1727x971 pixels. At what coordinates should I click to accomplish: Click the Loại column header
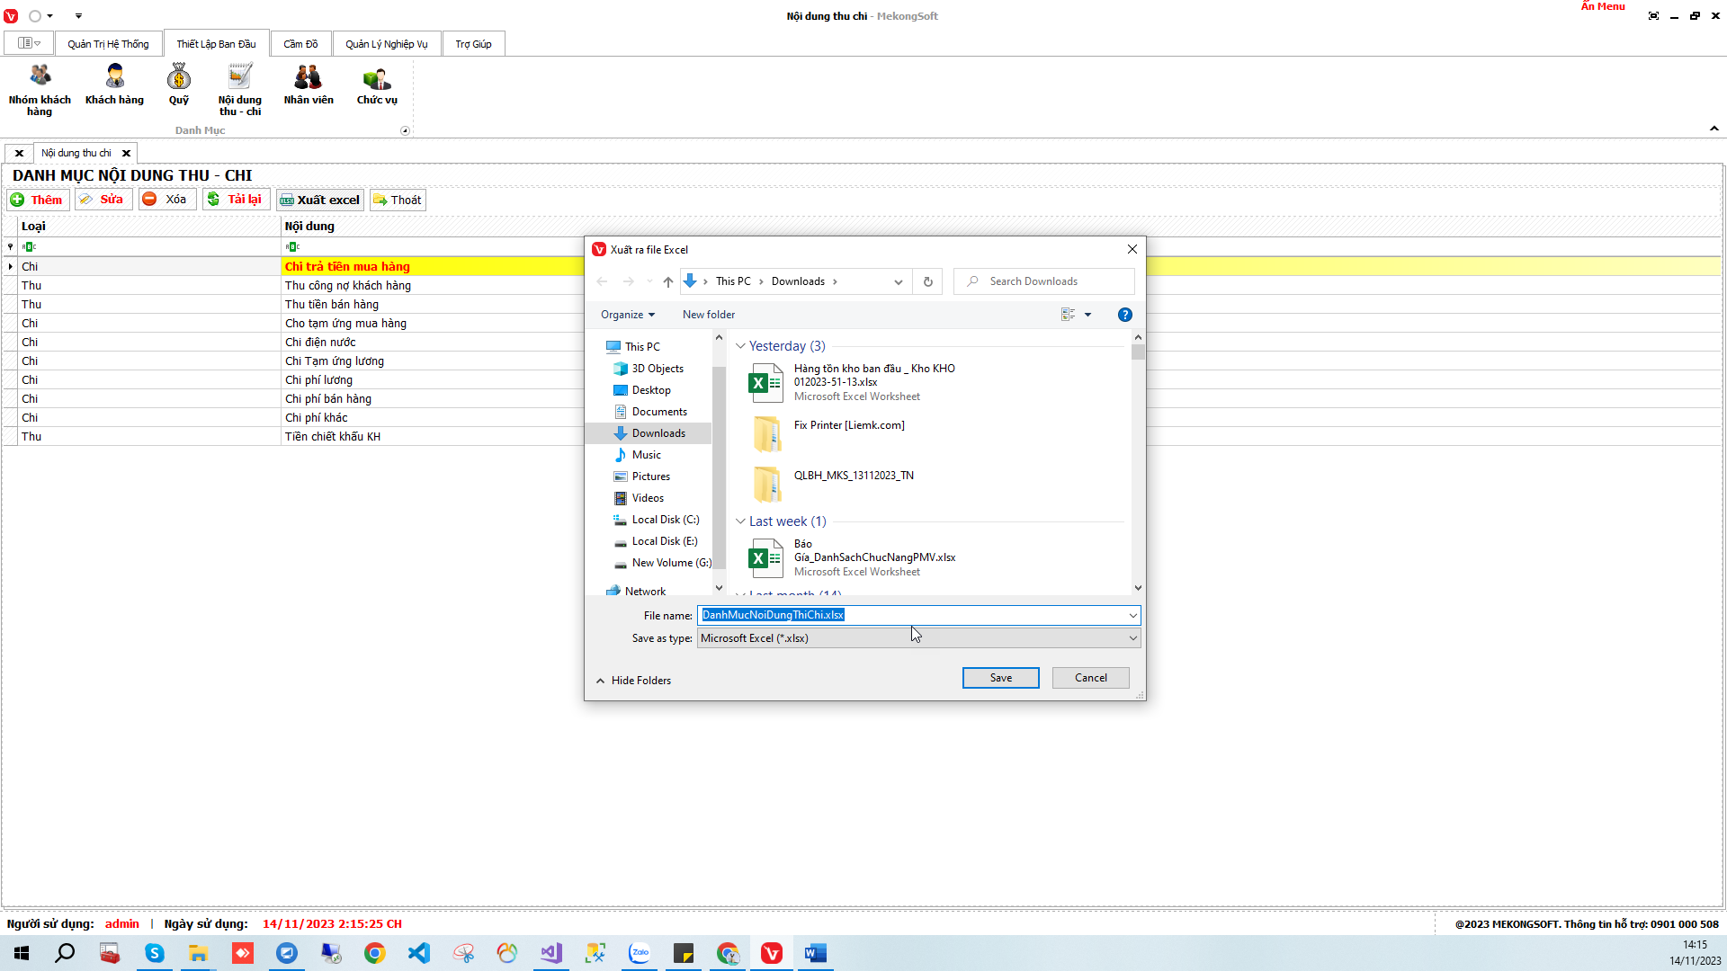150,227
